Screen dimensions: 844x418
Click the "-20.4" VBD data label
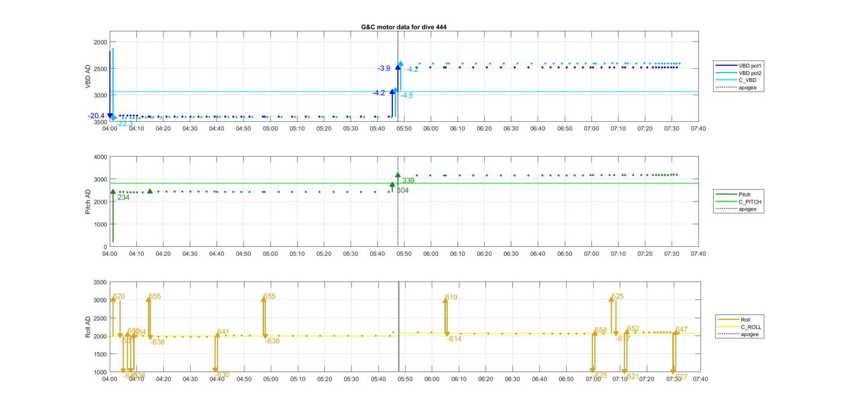[x=96, y=116]
